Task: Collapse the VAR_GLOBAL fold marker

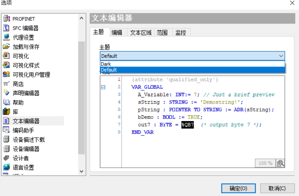Action: click(103, 87)
